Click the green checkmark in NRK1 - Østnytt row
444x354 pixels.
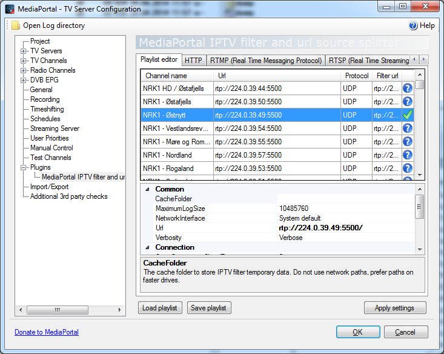pyautogui.click(x=408, y=115)
